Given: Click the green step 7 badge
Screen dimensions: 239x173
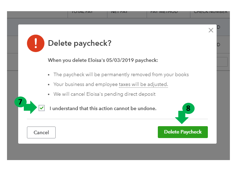Looking at the screenshot, I should (20, 102).
